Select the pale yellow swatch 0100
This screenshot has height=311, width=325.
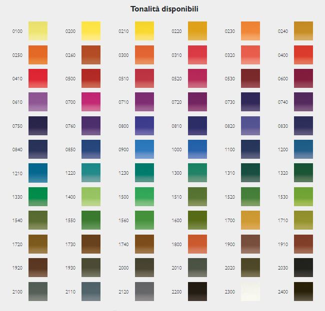coord(38,31)
